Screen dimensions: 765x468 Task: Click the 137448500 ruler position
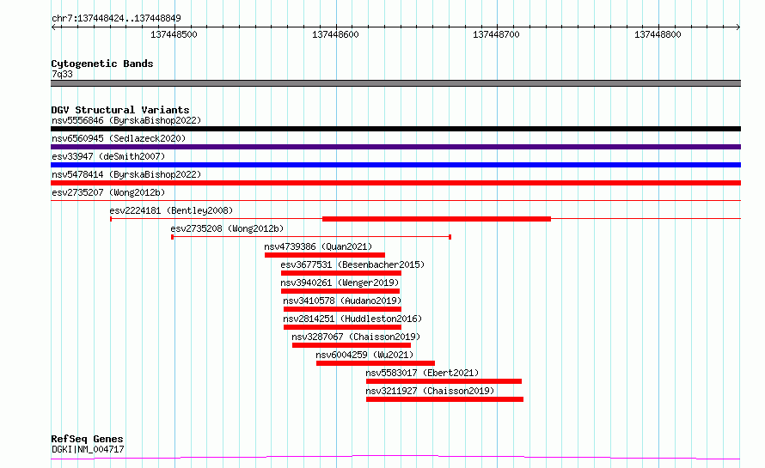(174, 34)
